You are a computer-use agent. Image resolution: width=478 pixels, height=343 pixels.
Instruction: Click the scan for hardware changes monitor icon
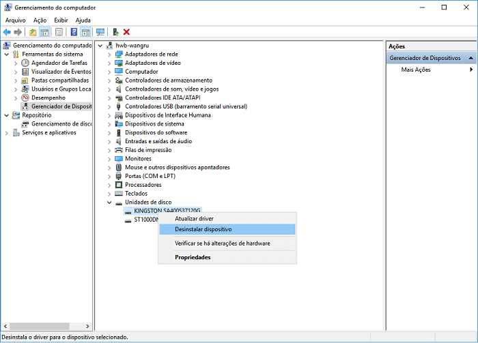click(x=100, y=32)
